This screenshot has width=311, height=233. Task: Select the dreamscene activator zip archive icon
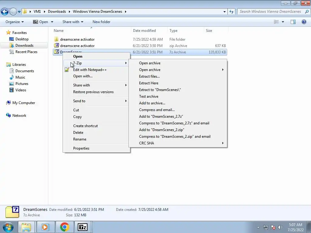pos(56,46)
